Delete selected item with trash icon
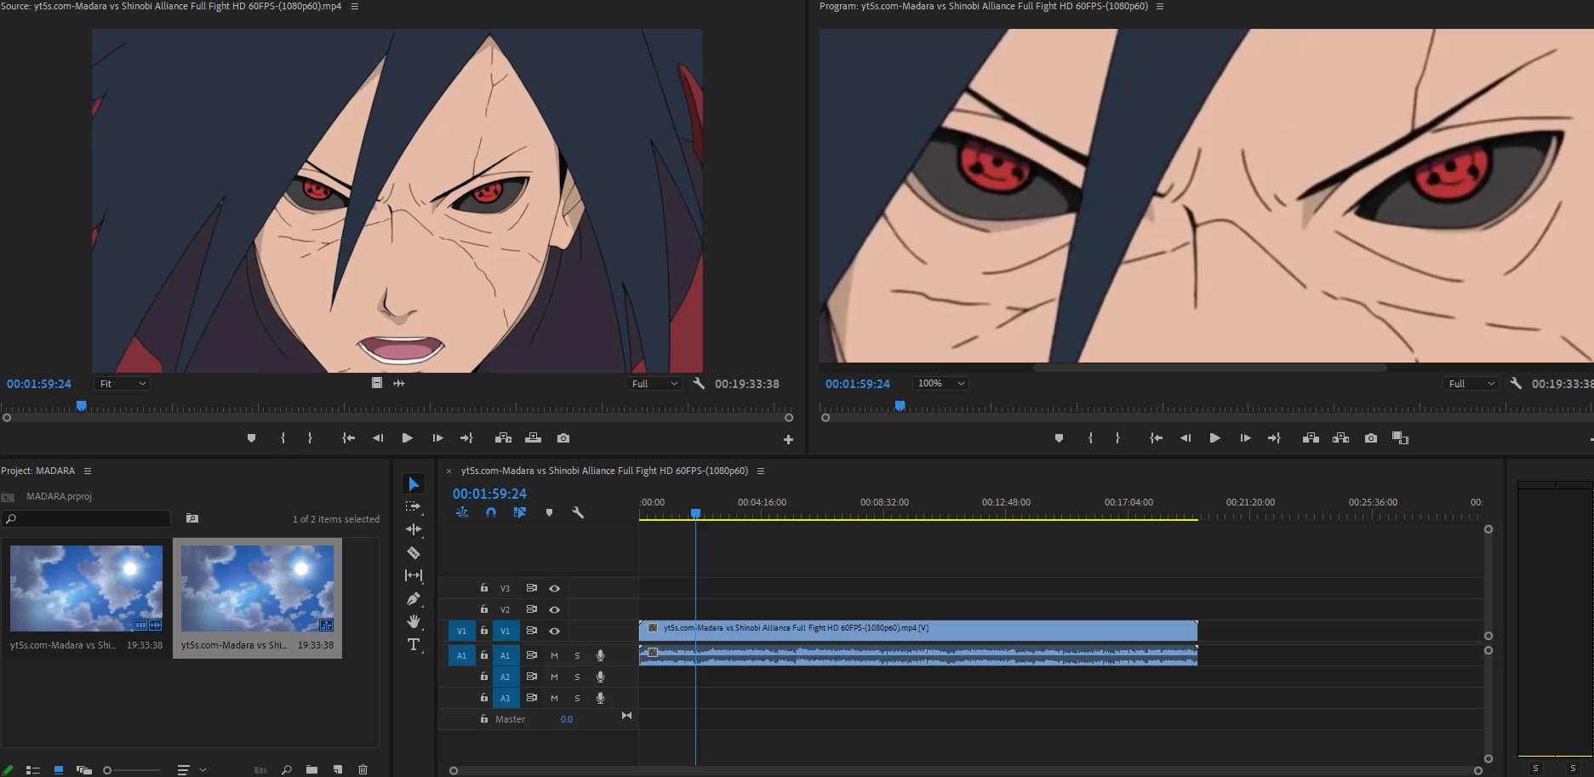This screenshot has width=1594, height=777. [x=363, y=769]
